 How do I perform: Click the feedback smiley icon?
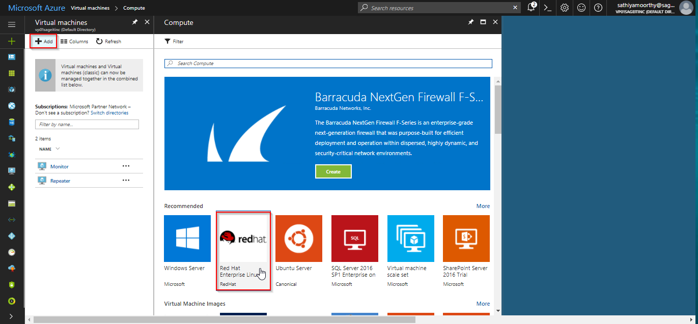[581, 8]
